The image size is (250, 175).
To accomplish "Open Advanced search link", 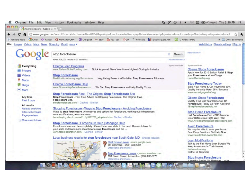I will [176, 60].
